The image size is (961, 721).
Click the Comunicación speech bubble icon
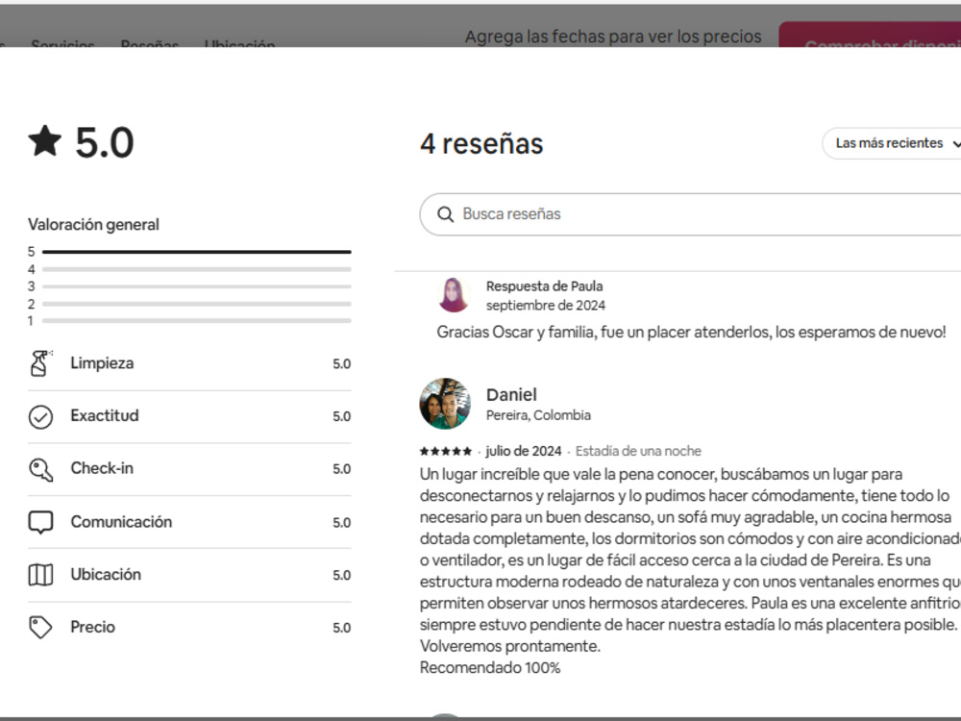pos(40,522)
